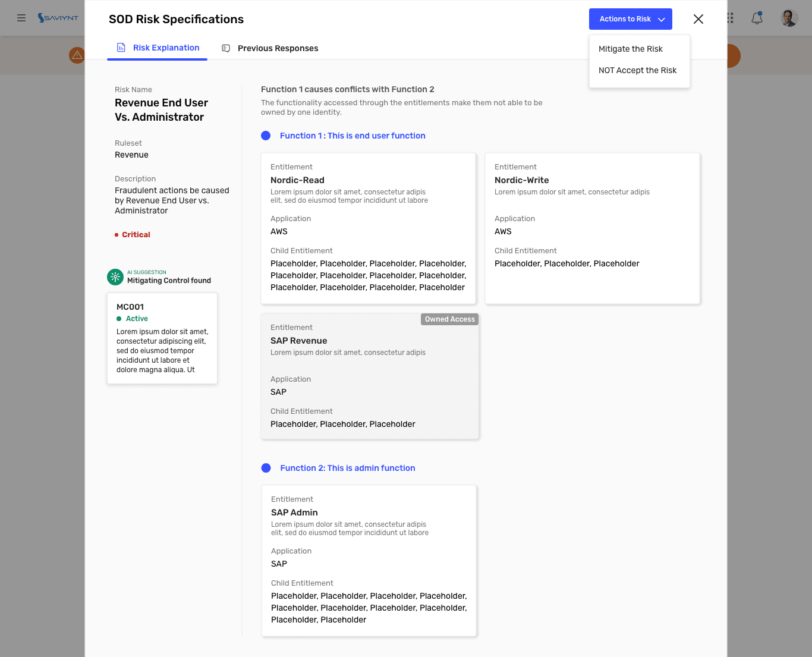This screenshot has width=812, height=657.
Task: Switch to the Risk Explanation tab
Action: tap(158, 48)
